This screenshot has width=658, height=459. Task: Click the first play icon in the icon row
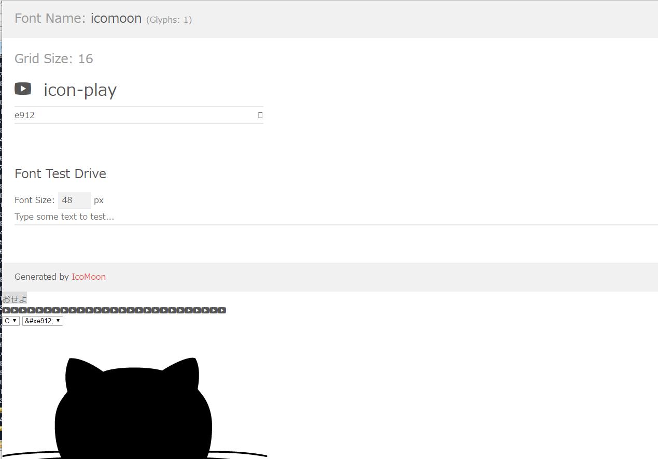click(x=6, y=310)
